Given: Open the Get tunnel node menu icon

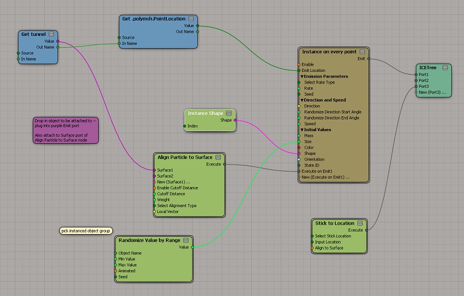Looking at the screenshot, I should pyautogui.click(x=51, y=34).
